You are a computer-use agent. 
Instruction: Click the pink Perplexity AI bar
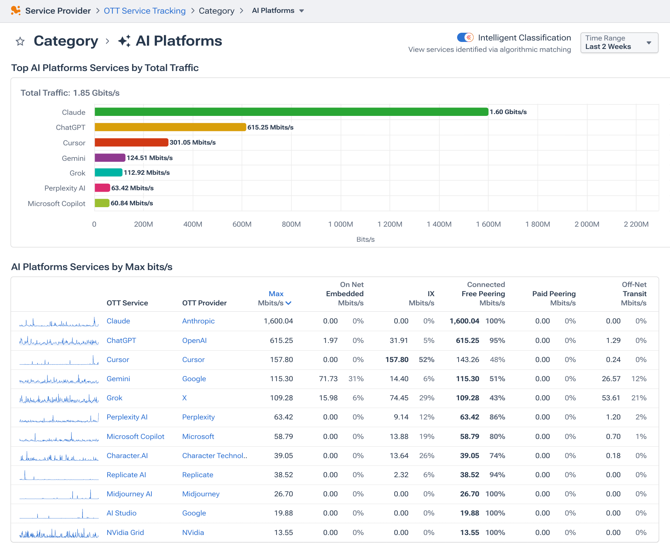tap(102, 188)
